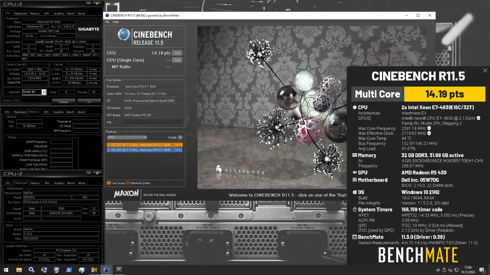Image resolution: width=490 pixels, height=275 pixels.
Task: Switch to Memory tab in top CPU-Z
Action: tap(35, 13)
